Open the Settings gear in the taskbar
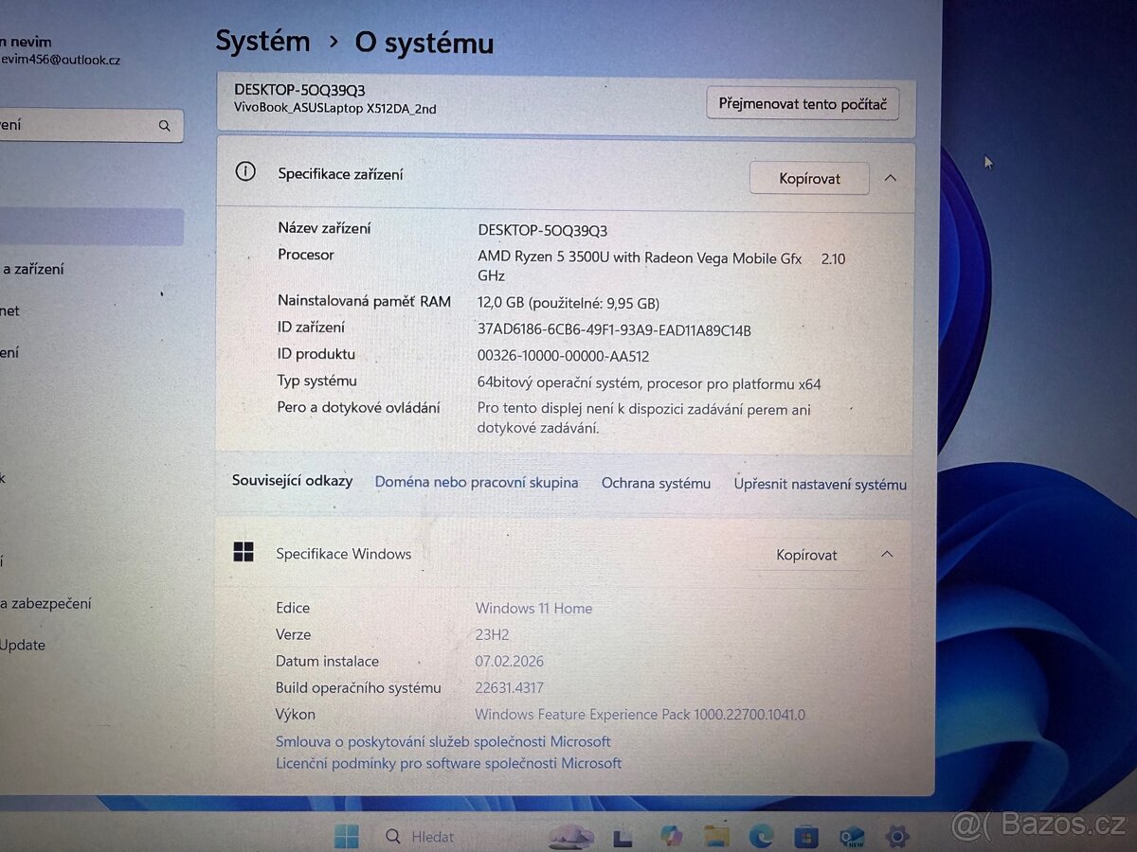1137x852 pixels. click(896, 837)
